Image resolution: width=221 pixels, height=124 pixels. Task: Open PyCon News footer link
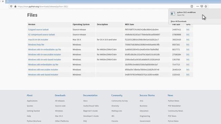(173, 121)
